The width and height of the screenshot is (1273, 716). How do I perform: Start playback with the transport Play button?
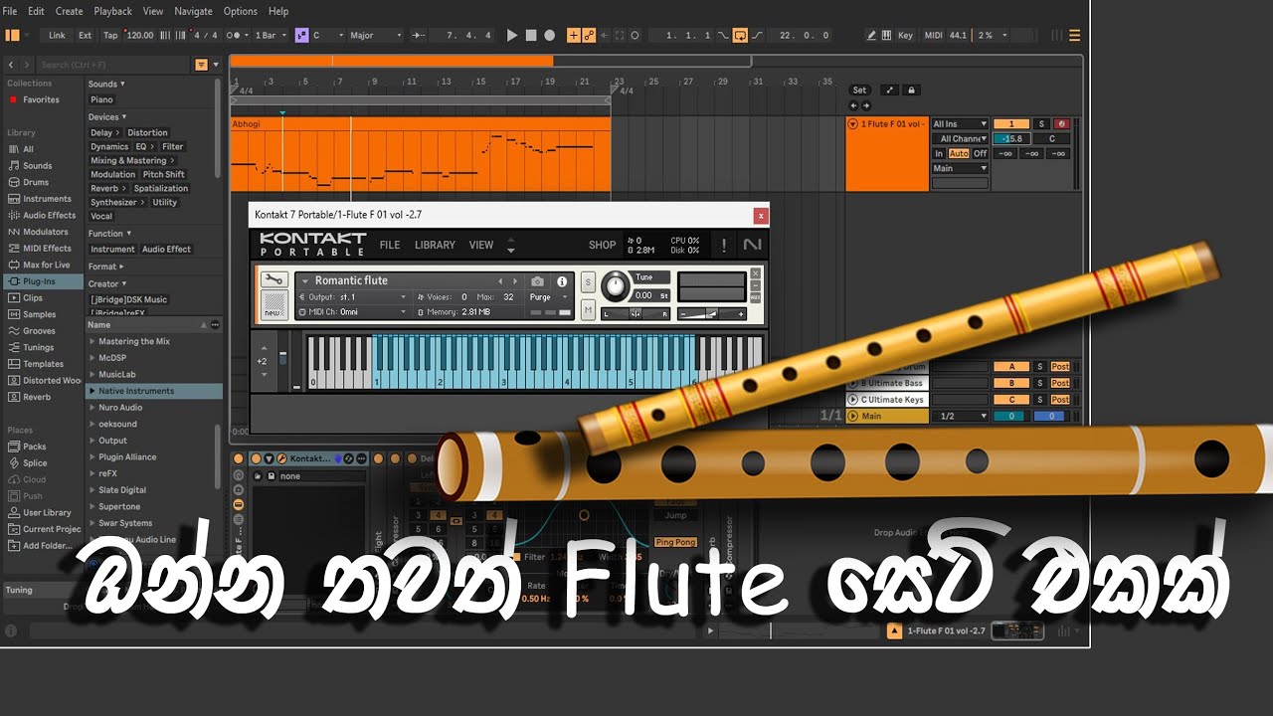512,35
